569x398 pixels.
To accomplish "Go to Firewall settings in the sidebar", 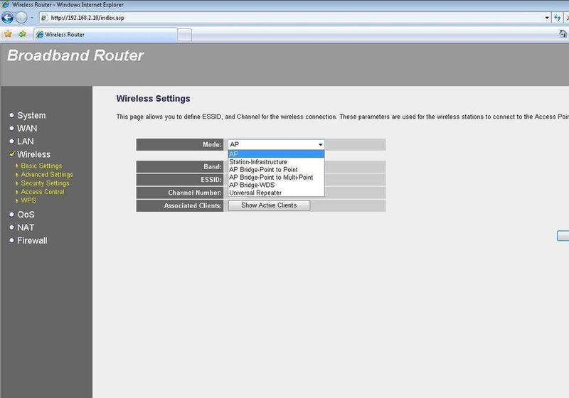I will 32,240.
